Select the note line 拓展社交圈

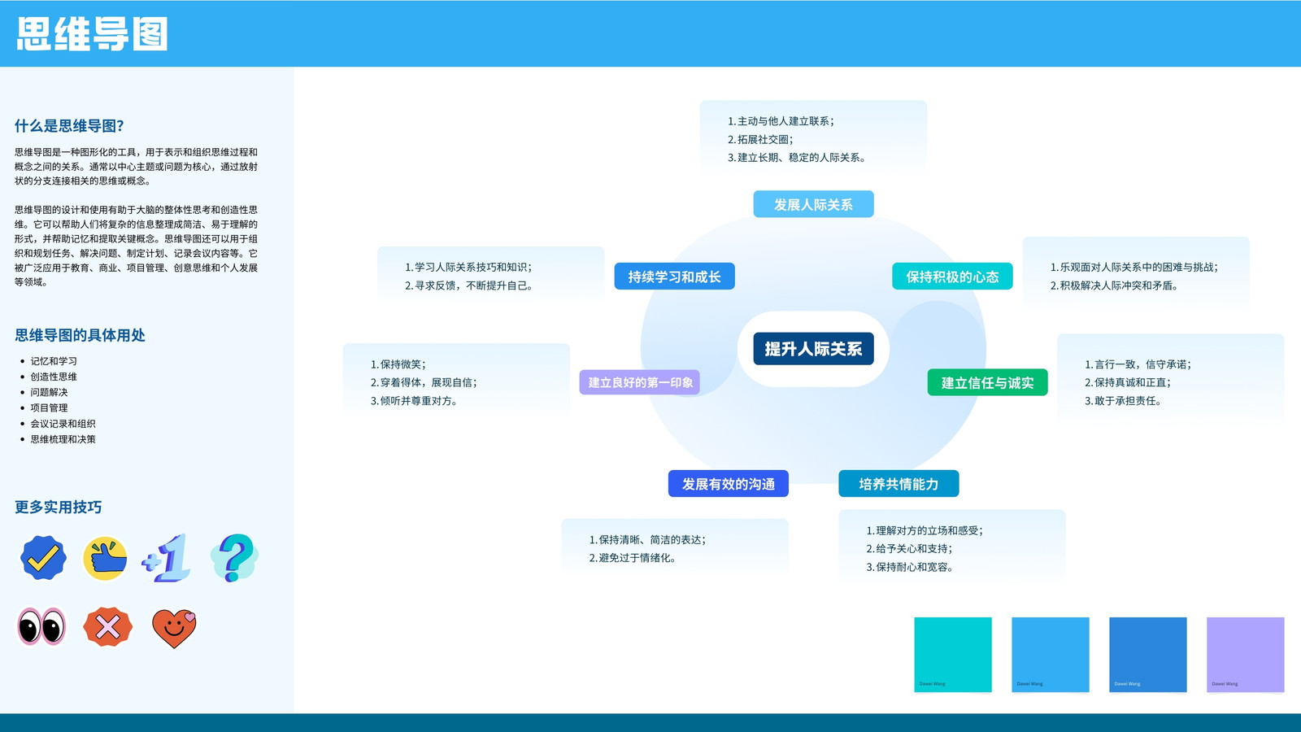click(760, 139)
